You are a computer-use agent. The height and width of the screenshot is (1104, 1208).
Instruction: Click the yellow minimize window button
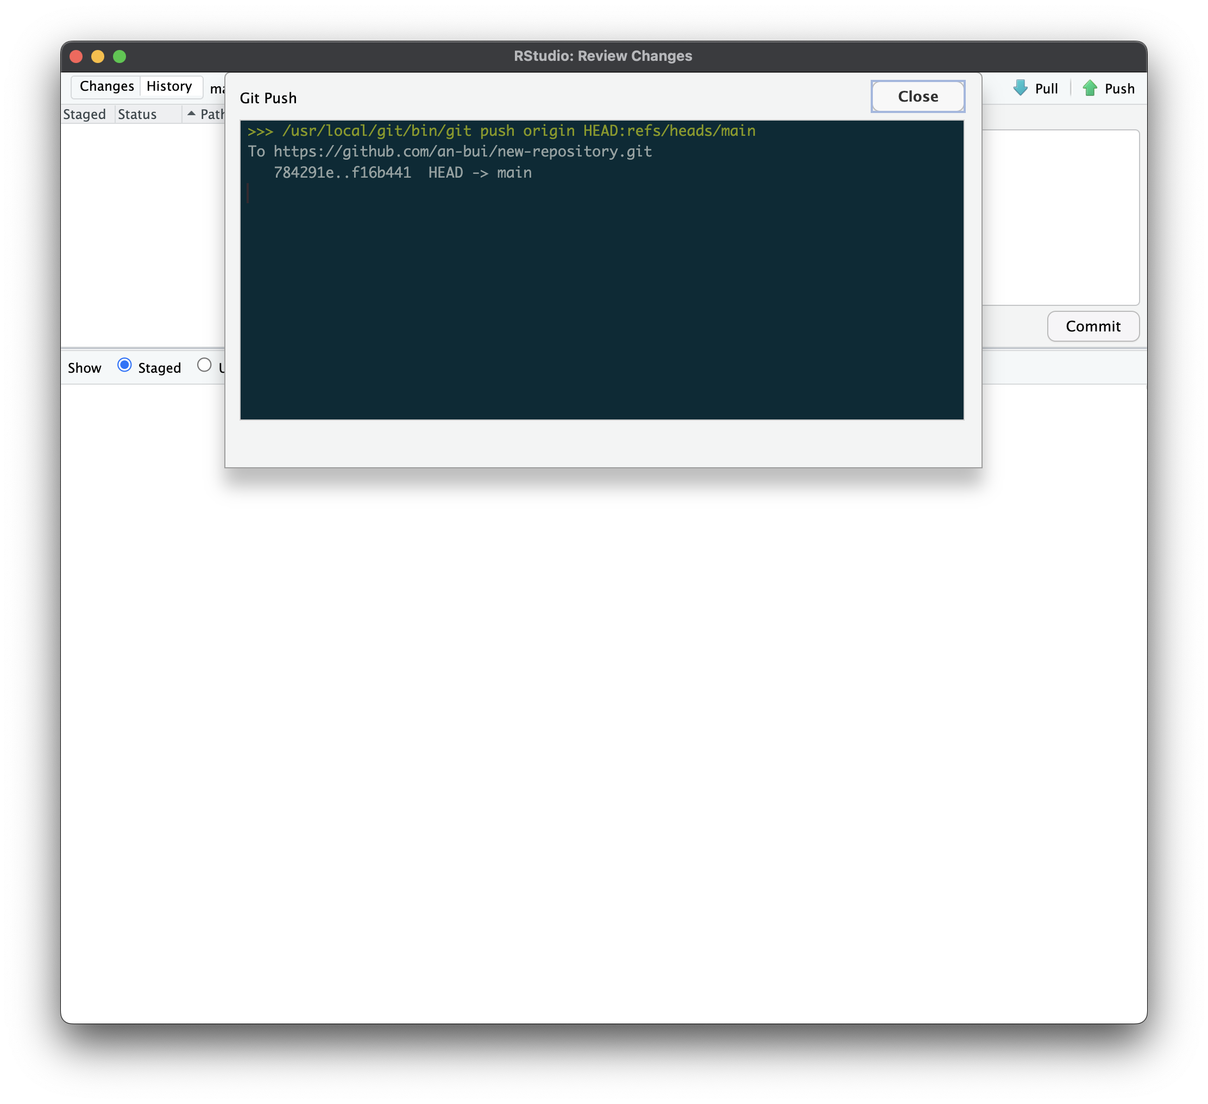tap(98, 57)
